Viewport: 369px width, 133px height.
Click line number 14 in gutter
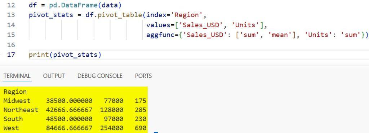pyautogui.click(x=11, y=25)
